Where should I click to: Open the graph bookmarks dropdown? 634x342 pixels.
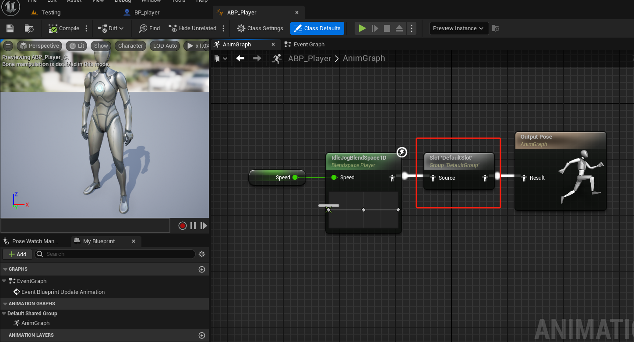(221, 59)
